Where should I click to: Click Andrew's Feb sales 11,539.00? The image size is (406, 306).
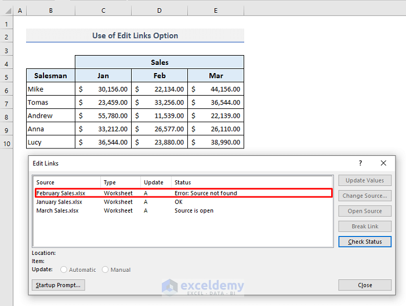pos(159,116)
